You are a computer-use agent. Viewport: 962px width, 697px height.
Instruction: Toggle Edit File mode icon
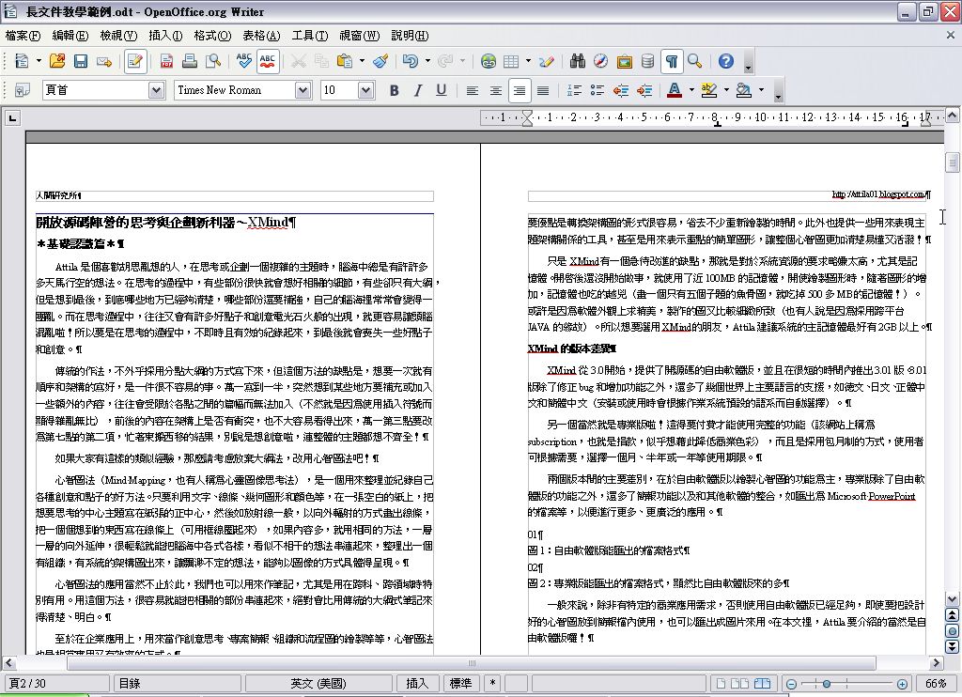click(x=134, y=61)
